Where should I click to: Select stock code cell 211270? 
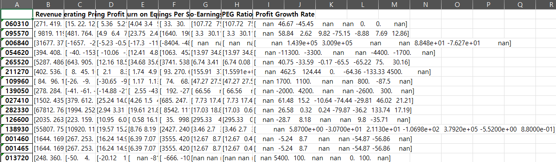click(17, 71)
